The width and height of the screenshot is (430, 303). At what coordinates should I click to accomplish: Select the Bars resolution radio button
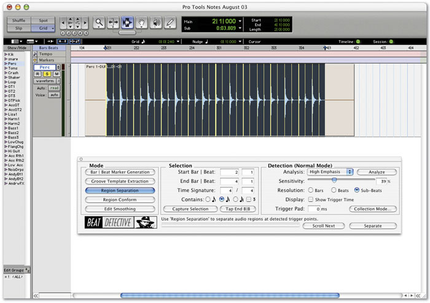click(x=311, y=190)
